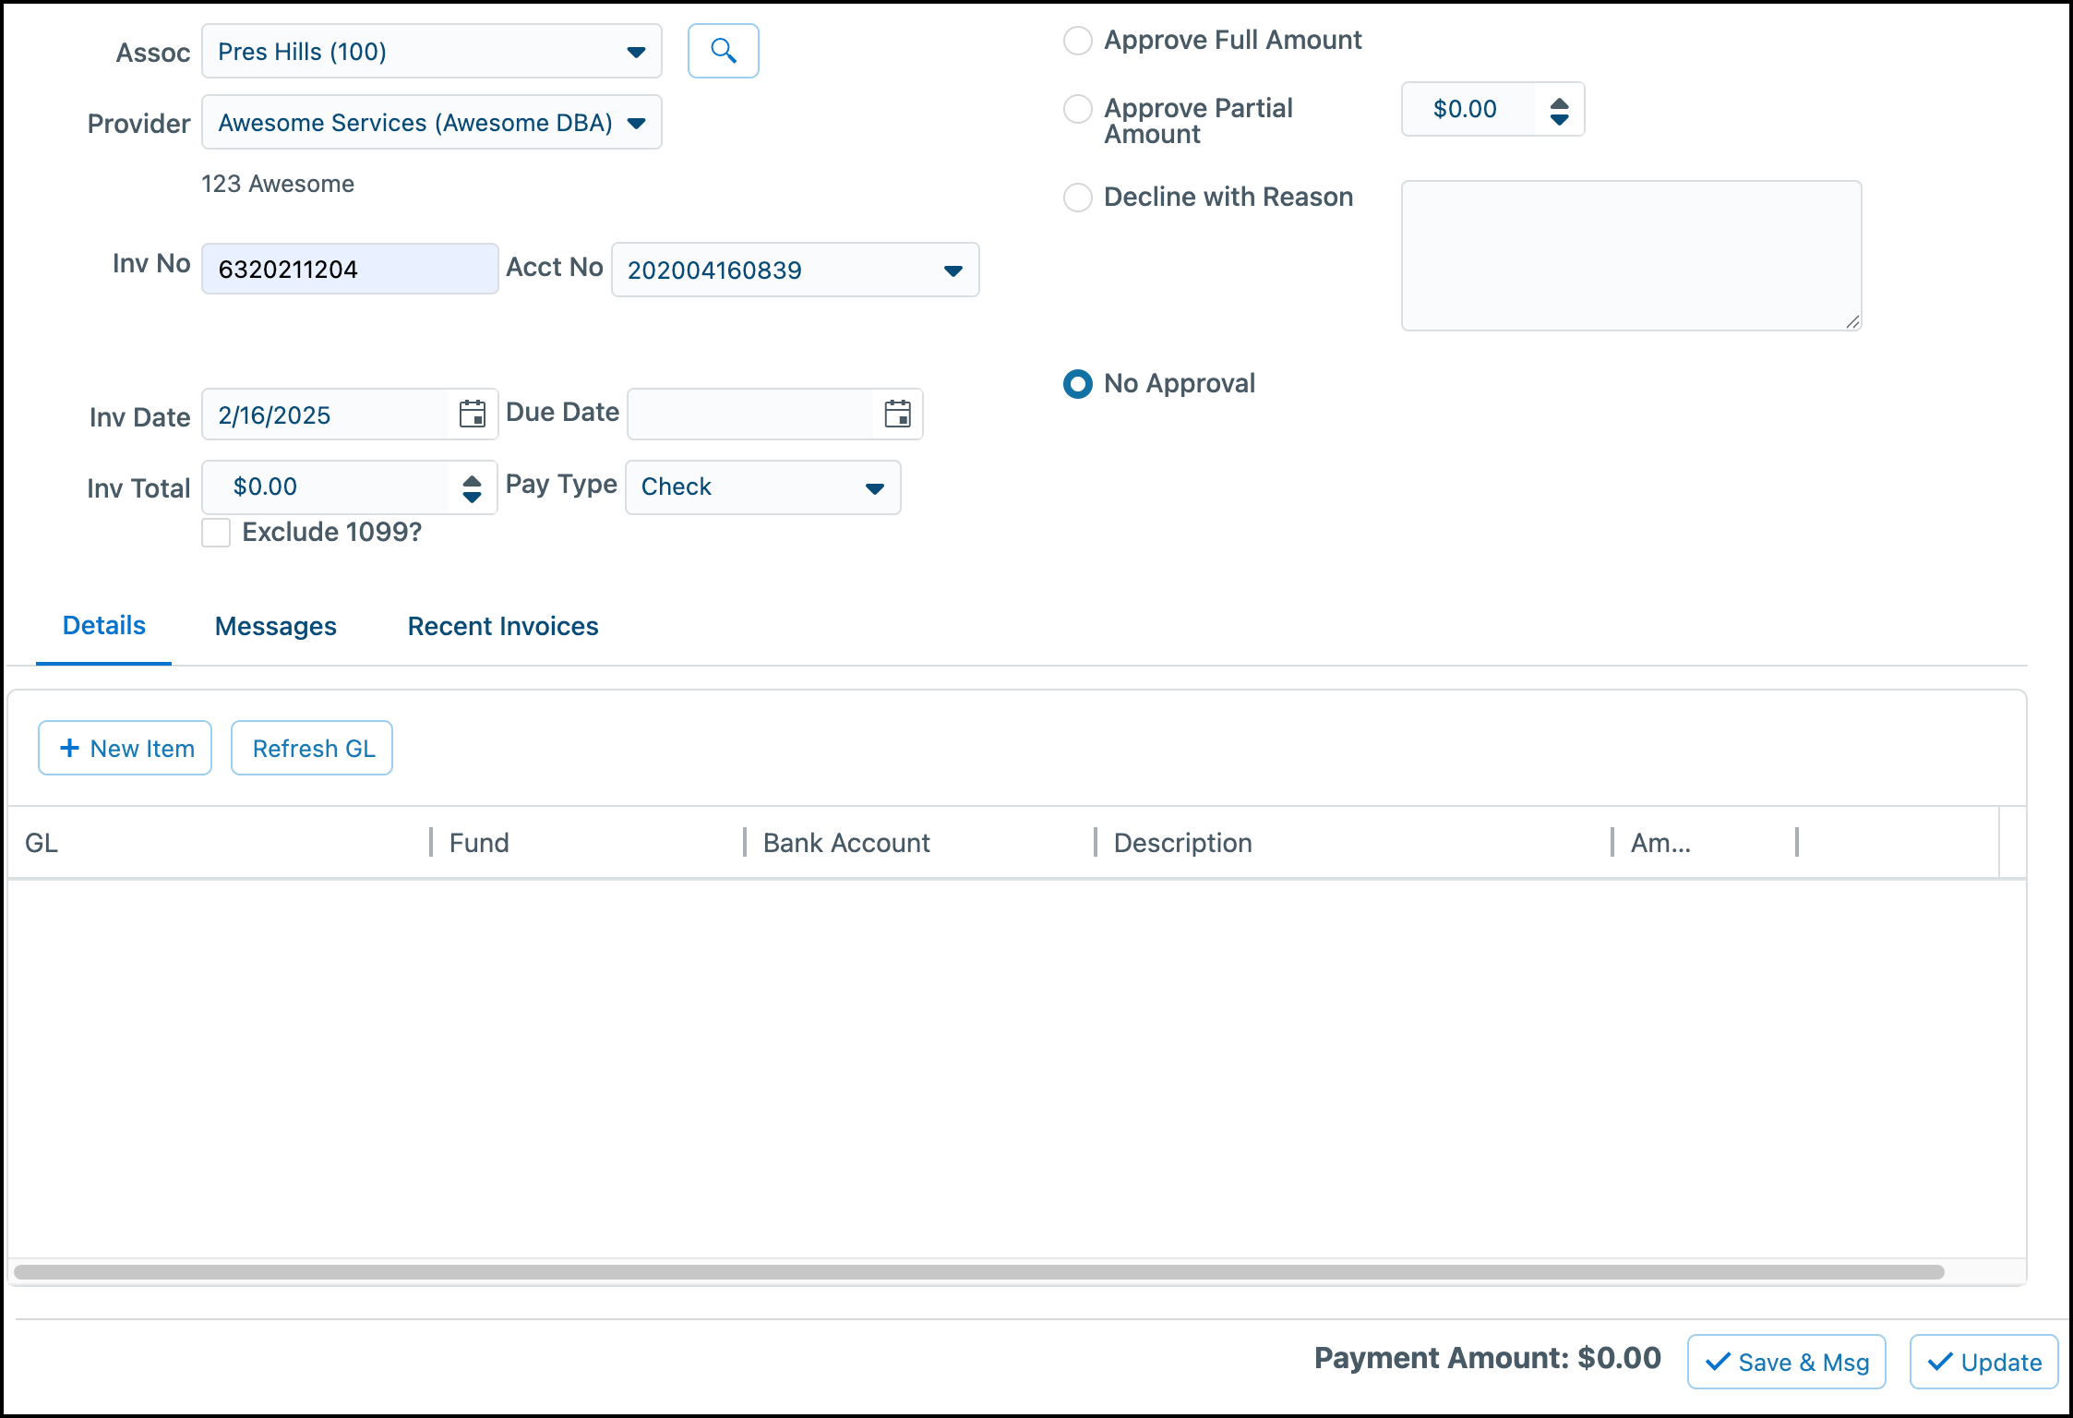Increment the partial approval amount stepper
The image size is (2073, 1418).
[1558, 102]
